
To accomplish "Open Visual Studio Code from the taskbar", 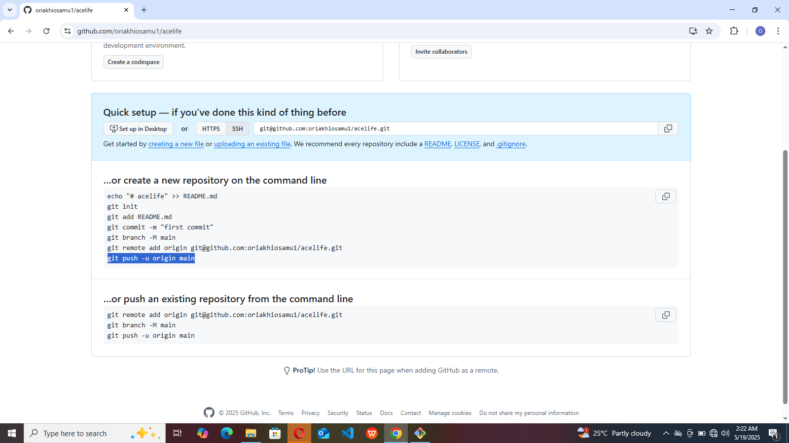I will (x=348, y=433).
